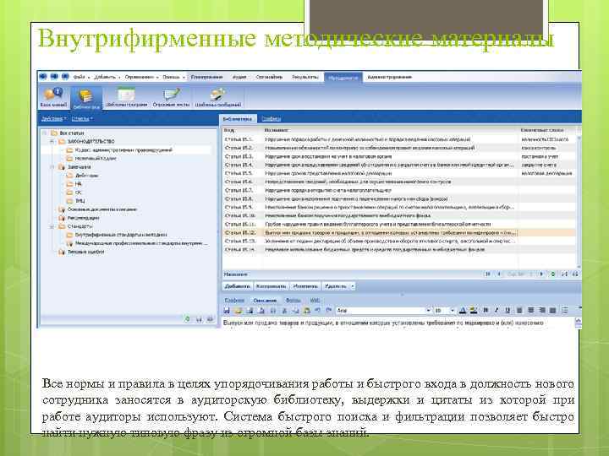609x456 pixels.
Task: Go to previous record in list navigator
Action: point(499,274)
